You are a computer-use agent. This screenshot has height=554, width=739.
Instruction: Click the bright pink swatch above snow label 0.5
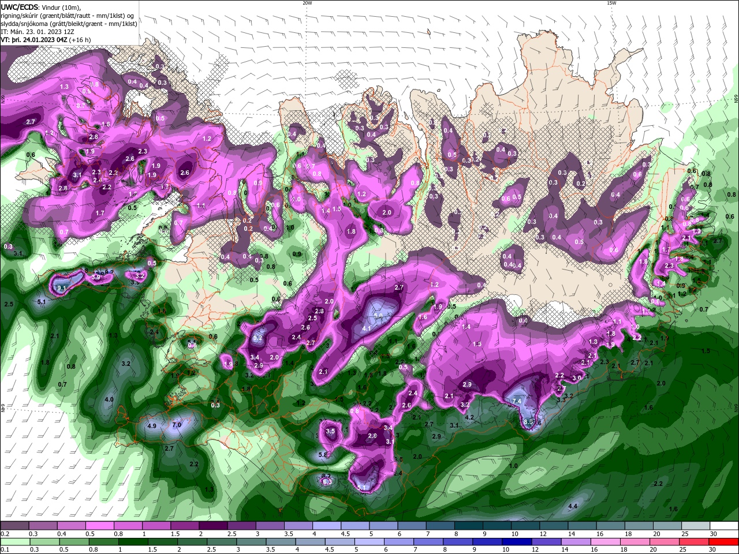click(x=99, y=526)
